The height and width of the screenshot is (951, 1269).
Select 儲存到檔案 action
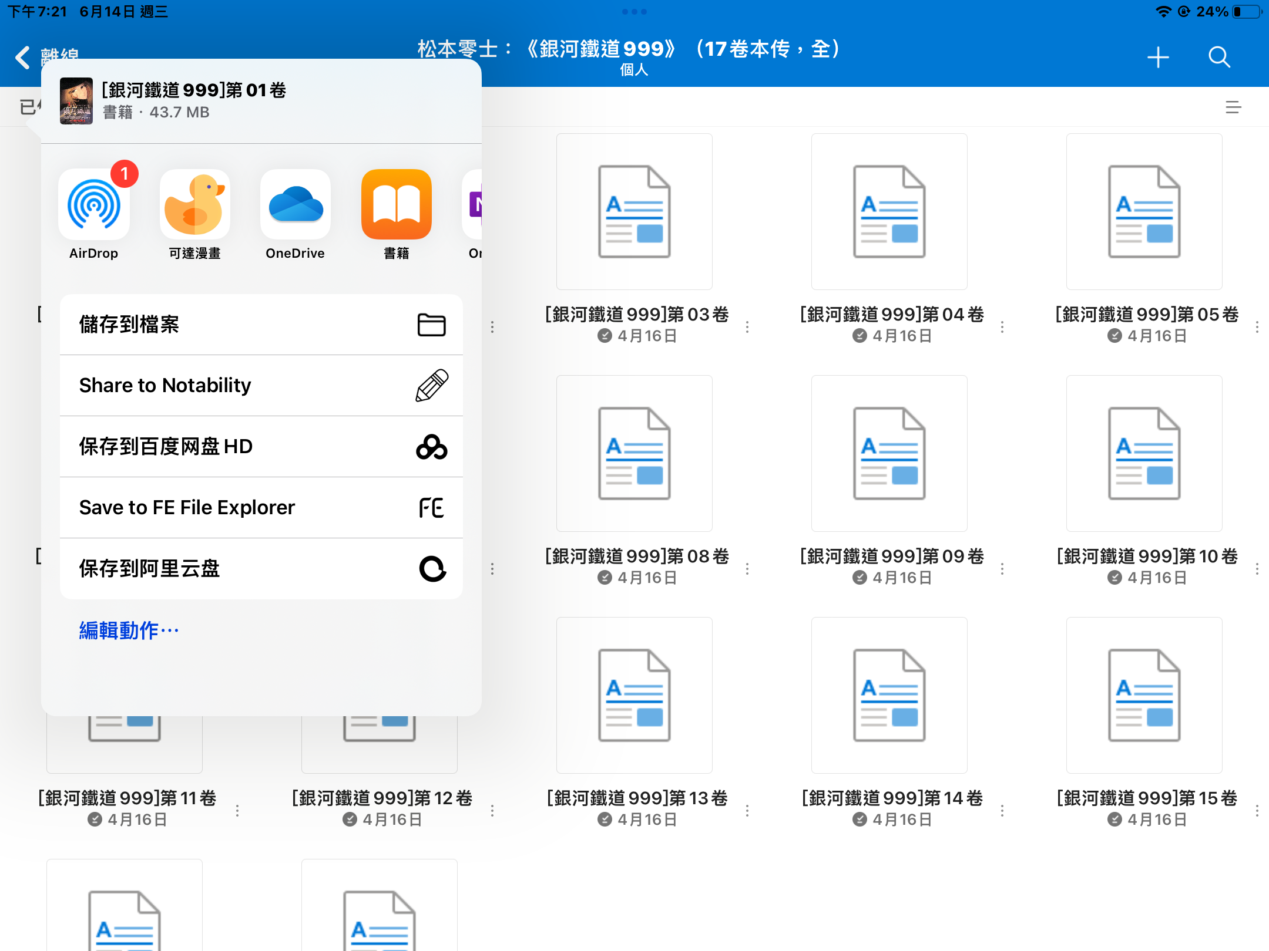click(261, 325)
